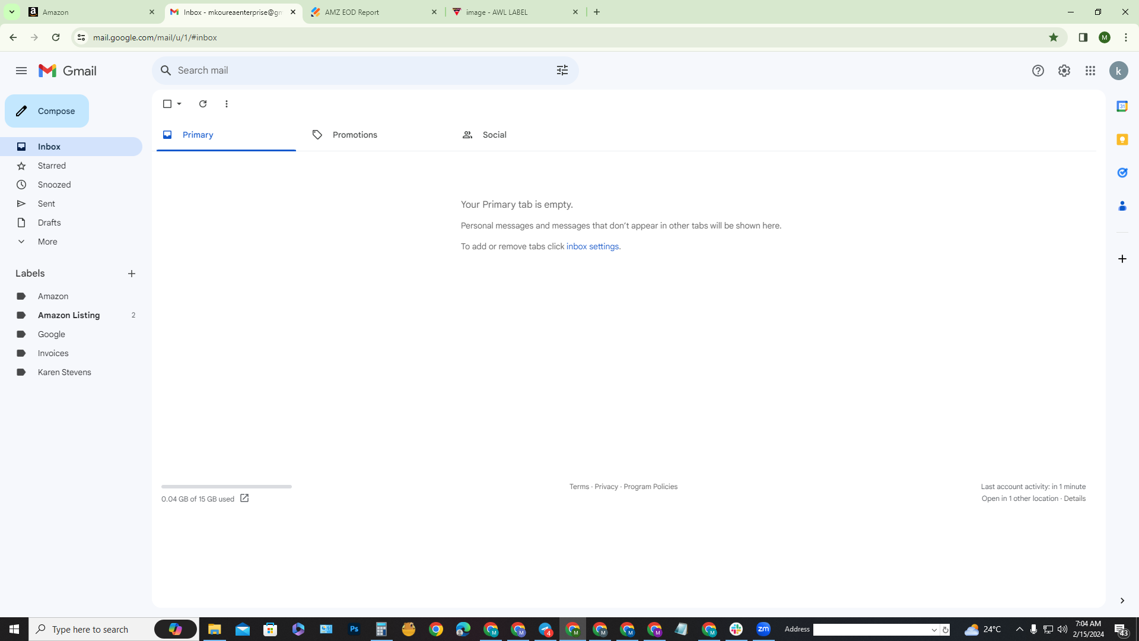Get add-ons with the plus icon in the side panel
This screenshot has width=1139, height=641.
[x=1122, y=259]
